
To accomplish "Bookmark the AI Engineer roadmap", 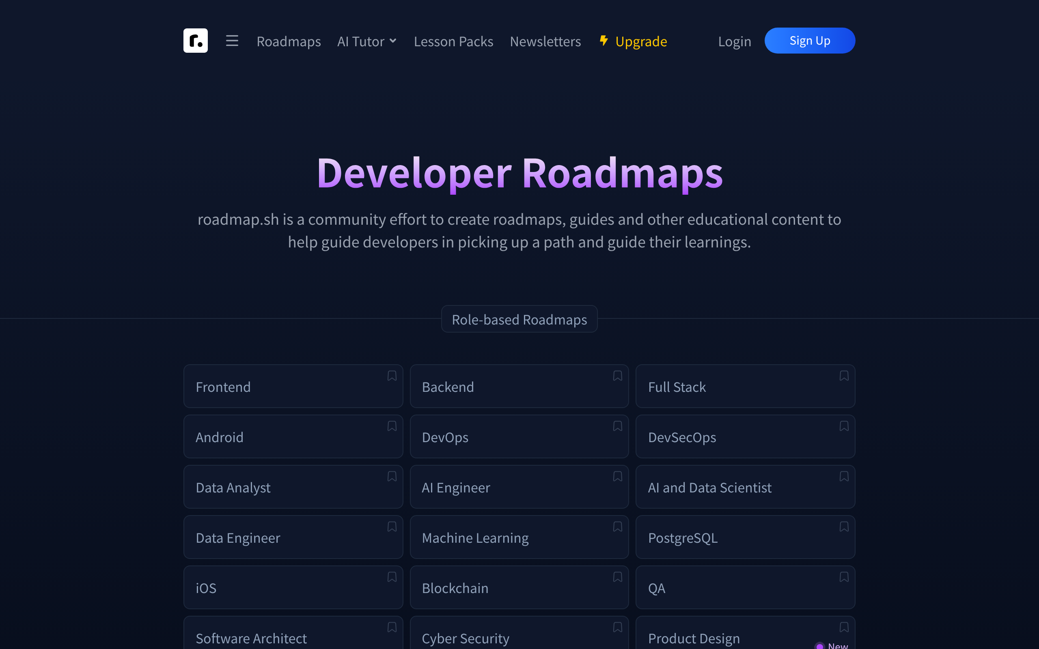I will (x=617, y=476).
